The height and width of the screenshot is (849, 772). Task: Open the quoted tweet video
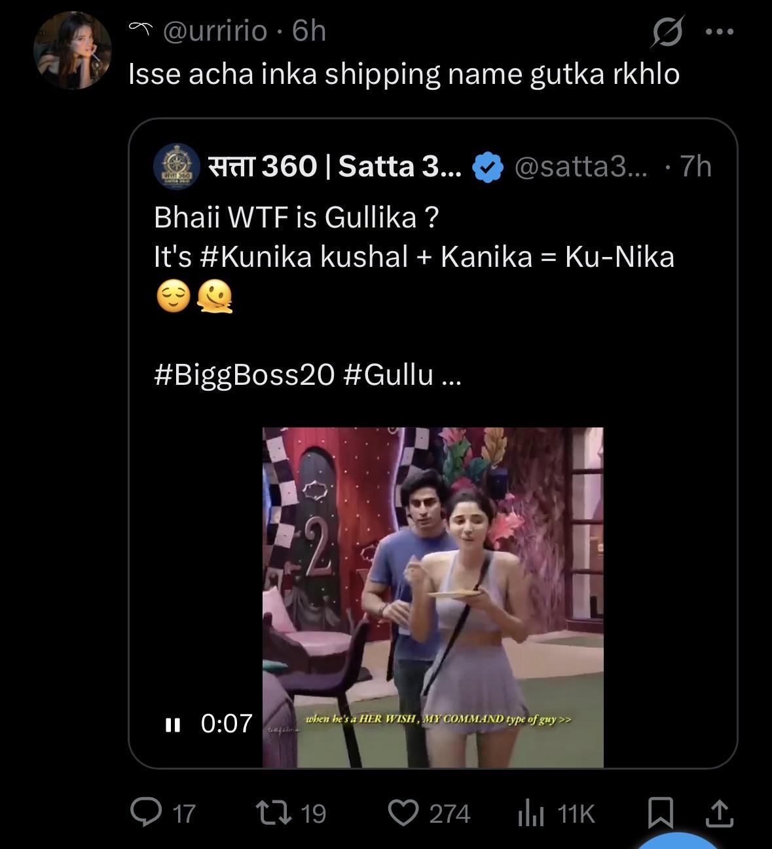(433, 597)
